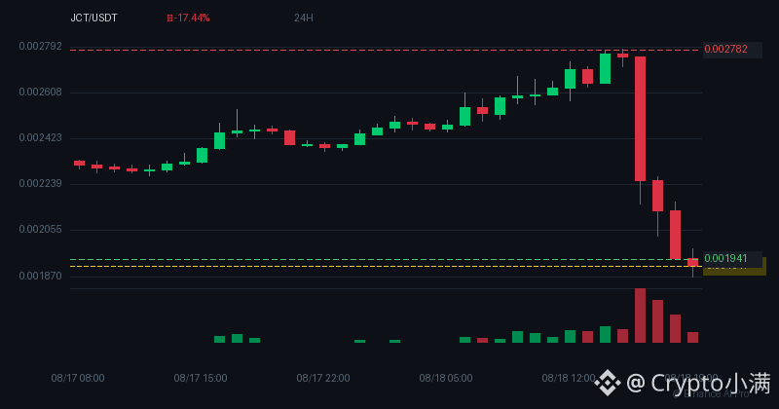Click the last red candle on the chart
Screen dimensions: 779x409
coord(692,262)
